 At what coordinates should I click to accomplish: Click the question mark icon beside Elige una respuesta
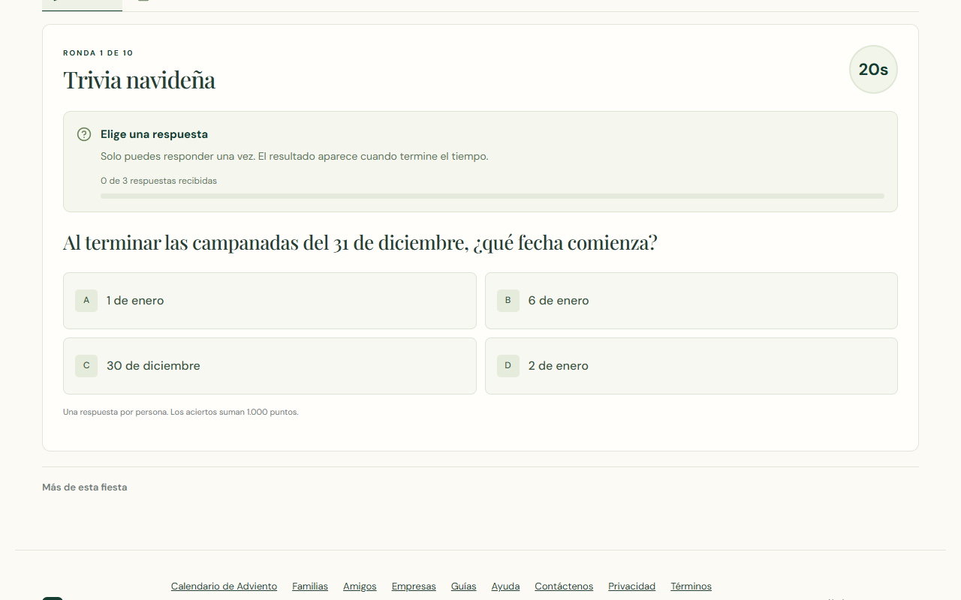click(84, 134)
